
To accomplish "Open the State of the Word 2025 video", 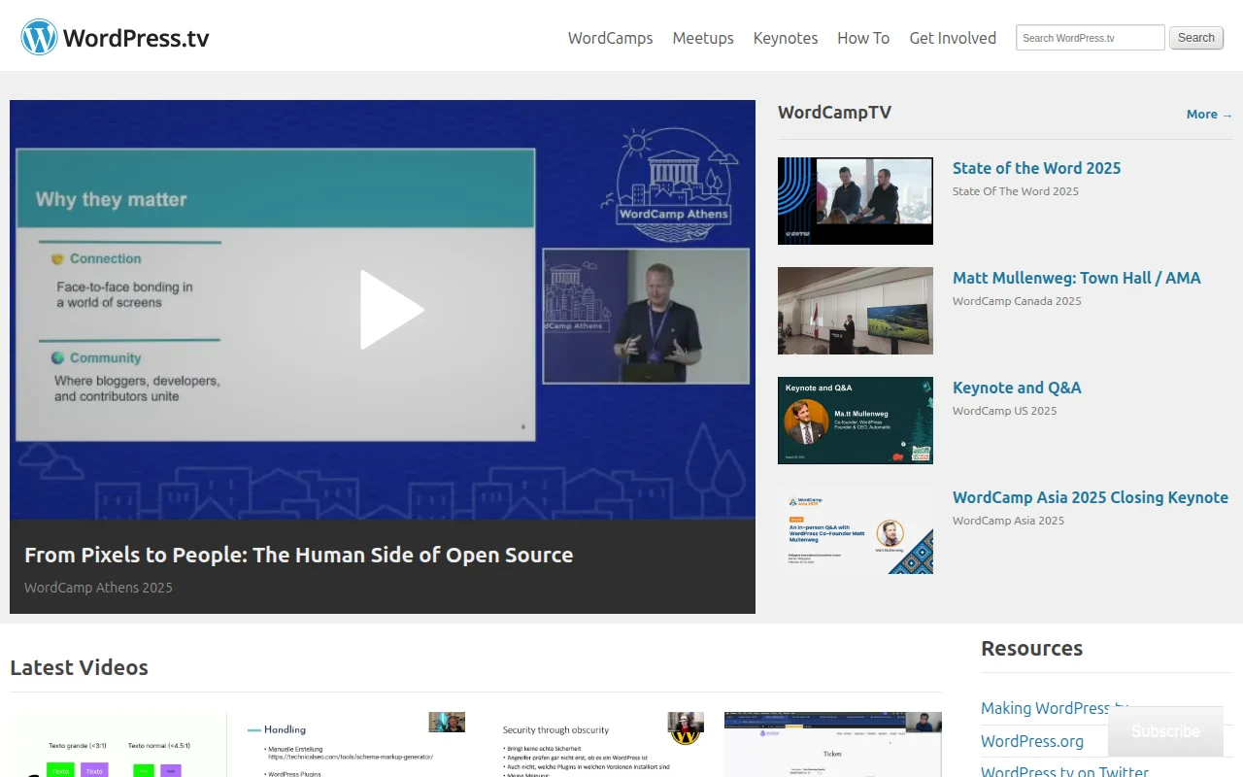I will tap(1036, 168).
